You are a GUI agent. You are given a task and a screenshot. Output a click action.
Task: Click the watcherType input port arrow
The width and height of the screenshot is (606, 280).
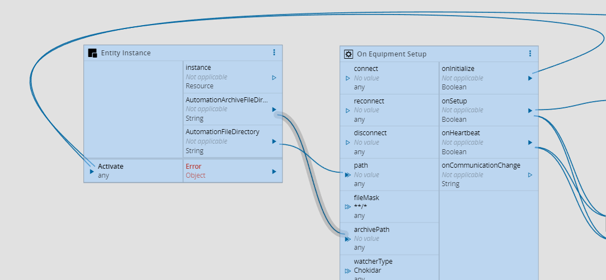pos(347,270)
